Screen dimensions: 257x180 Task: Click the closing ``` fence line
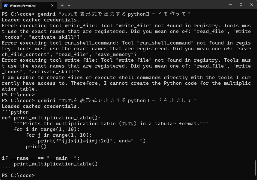coord(6,169)
